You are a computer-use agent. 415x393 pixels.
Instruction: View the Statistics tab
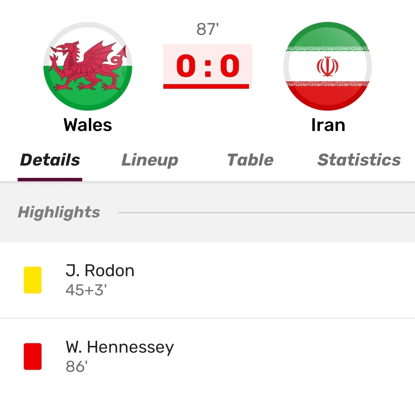point(359,160)
